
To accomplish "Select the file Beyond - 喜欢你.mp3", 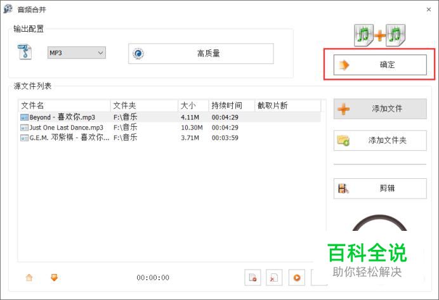I will point(169,117).
